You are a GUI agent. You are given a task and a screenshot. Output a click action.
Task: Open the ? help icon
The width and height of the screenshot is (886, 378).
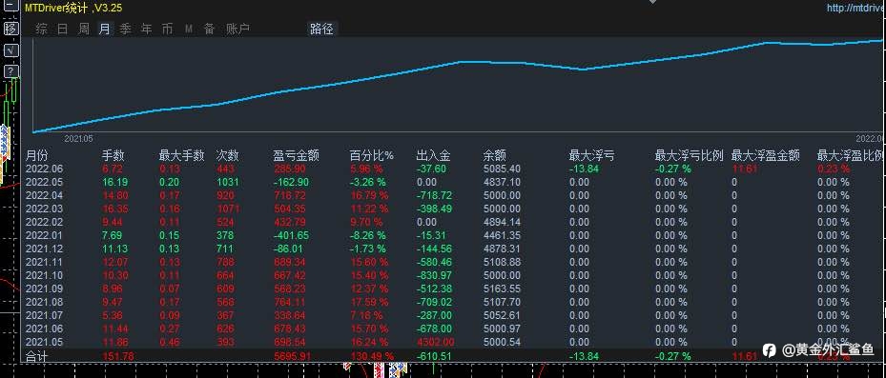coord(11,71)
